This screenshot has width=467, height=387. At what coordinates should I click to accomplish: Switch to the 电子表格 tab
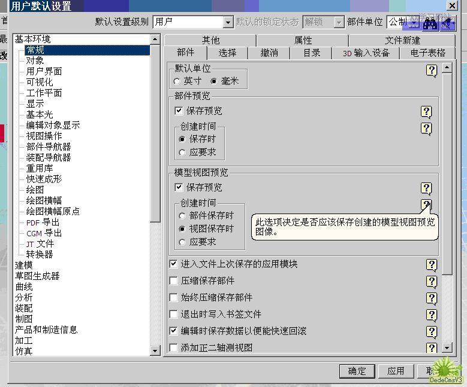428,53
